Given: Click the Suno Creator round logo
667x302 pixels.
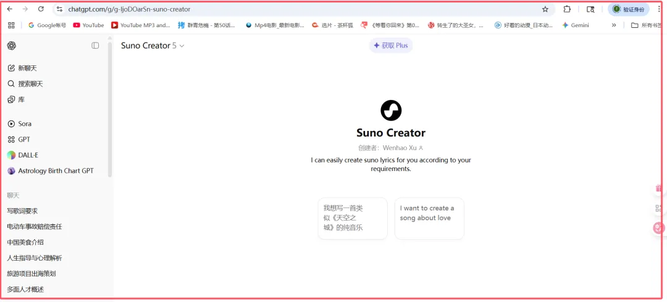Looking at the screenshot, I should (x=391, y=111).
